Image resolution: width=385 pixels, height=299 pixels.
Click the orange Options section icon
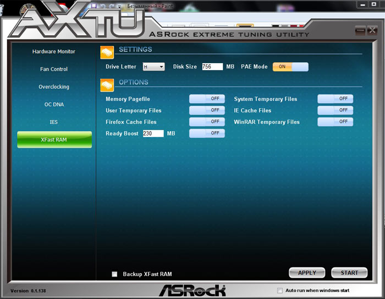[107, 84]
